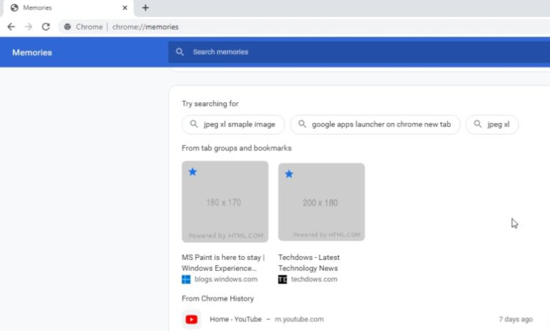Select the "jpeg xl smaple image" suggestion chip
This screenshot has width=550, height=331.
(x=233, y=124)
